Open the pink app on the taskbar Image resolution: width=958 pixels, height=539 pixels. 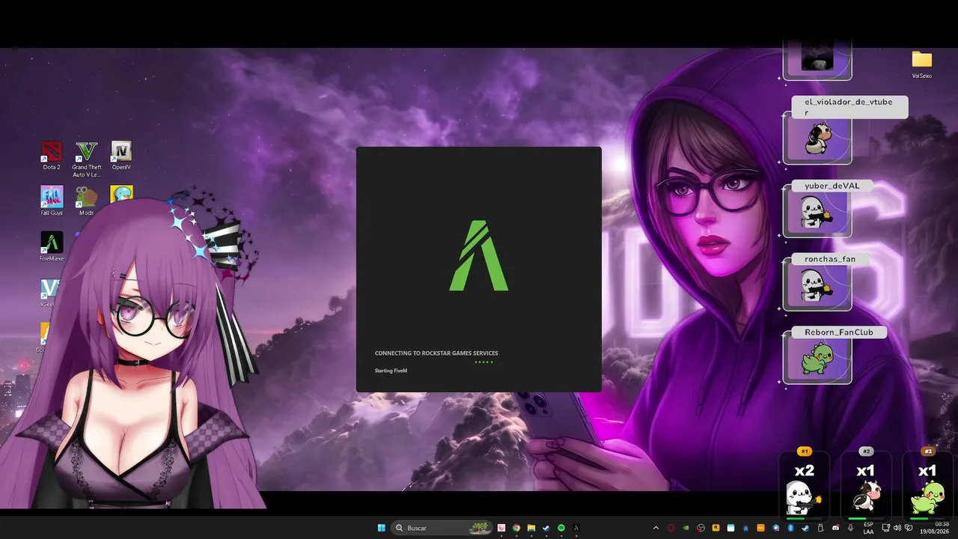pyautogui.click(x=501, y=528)
